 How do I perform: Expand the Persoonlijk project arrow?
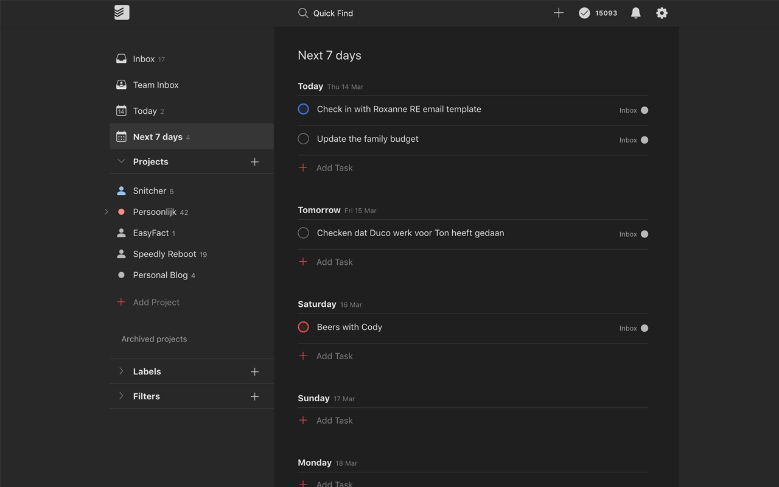pyautogui.click(x=107, y=211)
